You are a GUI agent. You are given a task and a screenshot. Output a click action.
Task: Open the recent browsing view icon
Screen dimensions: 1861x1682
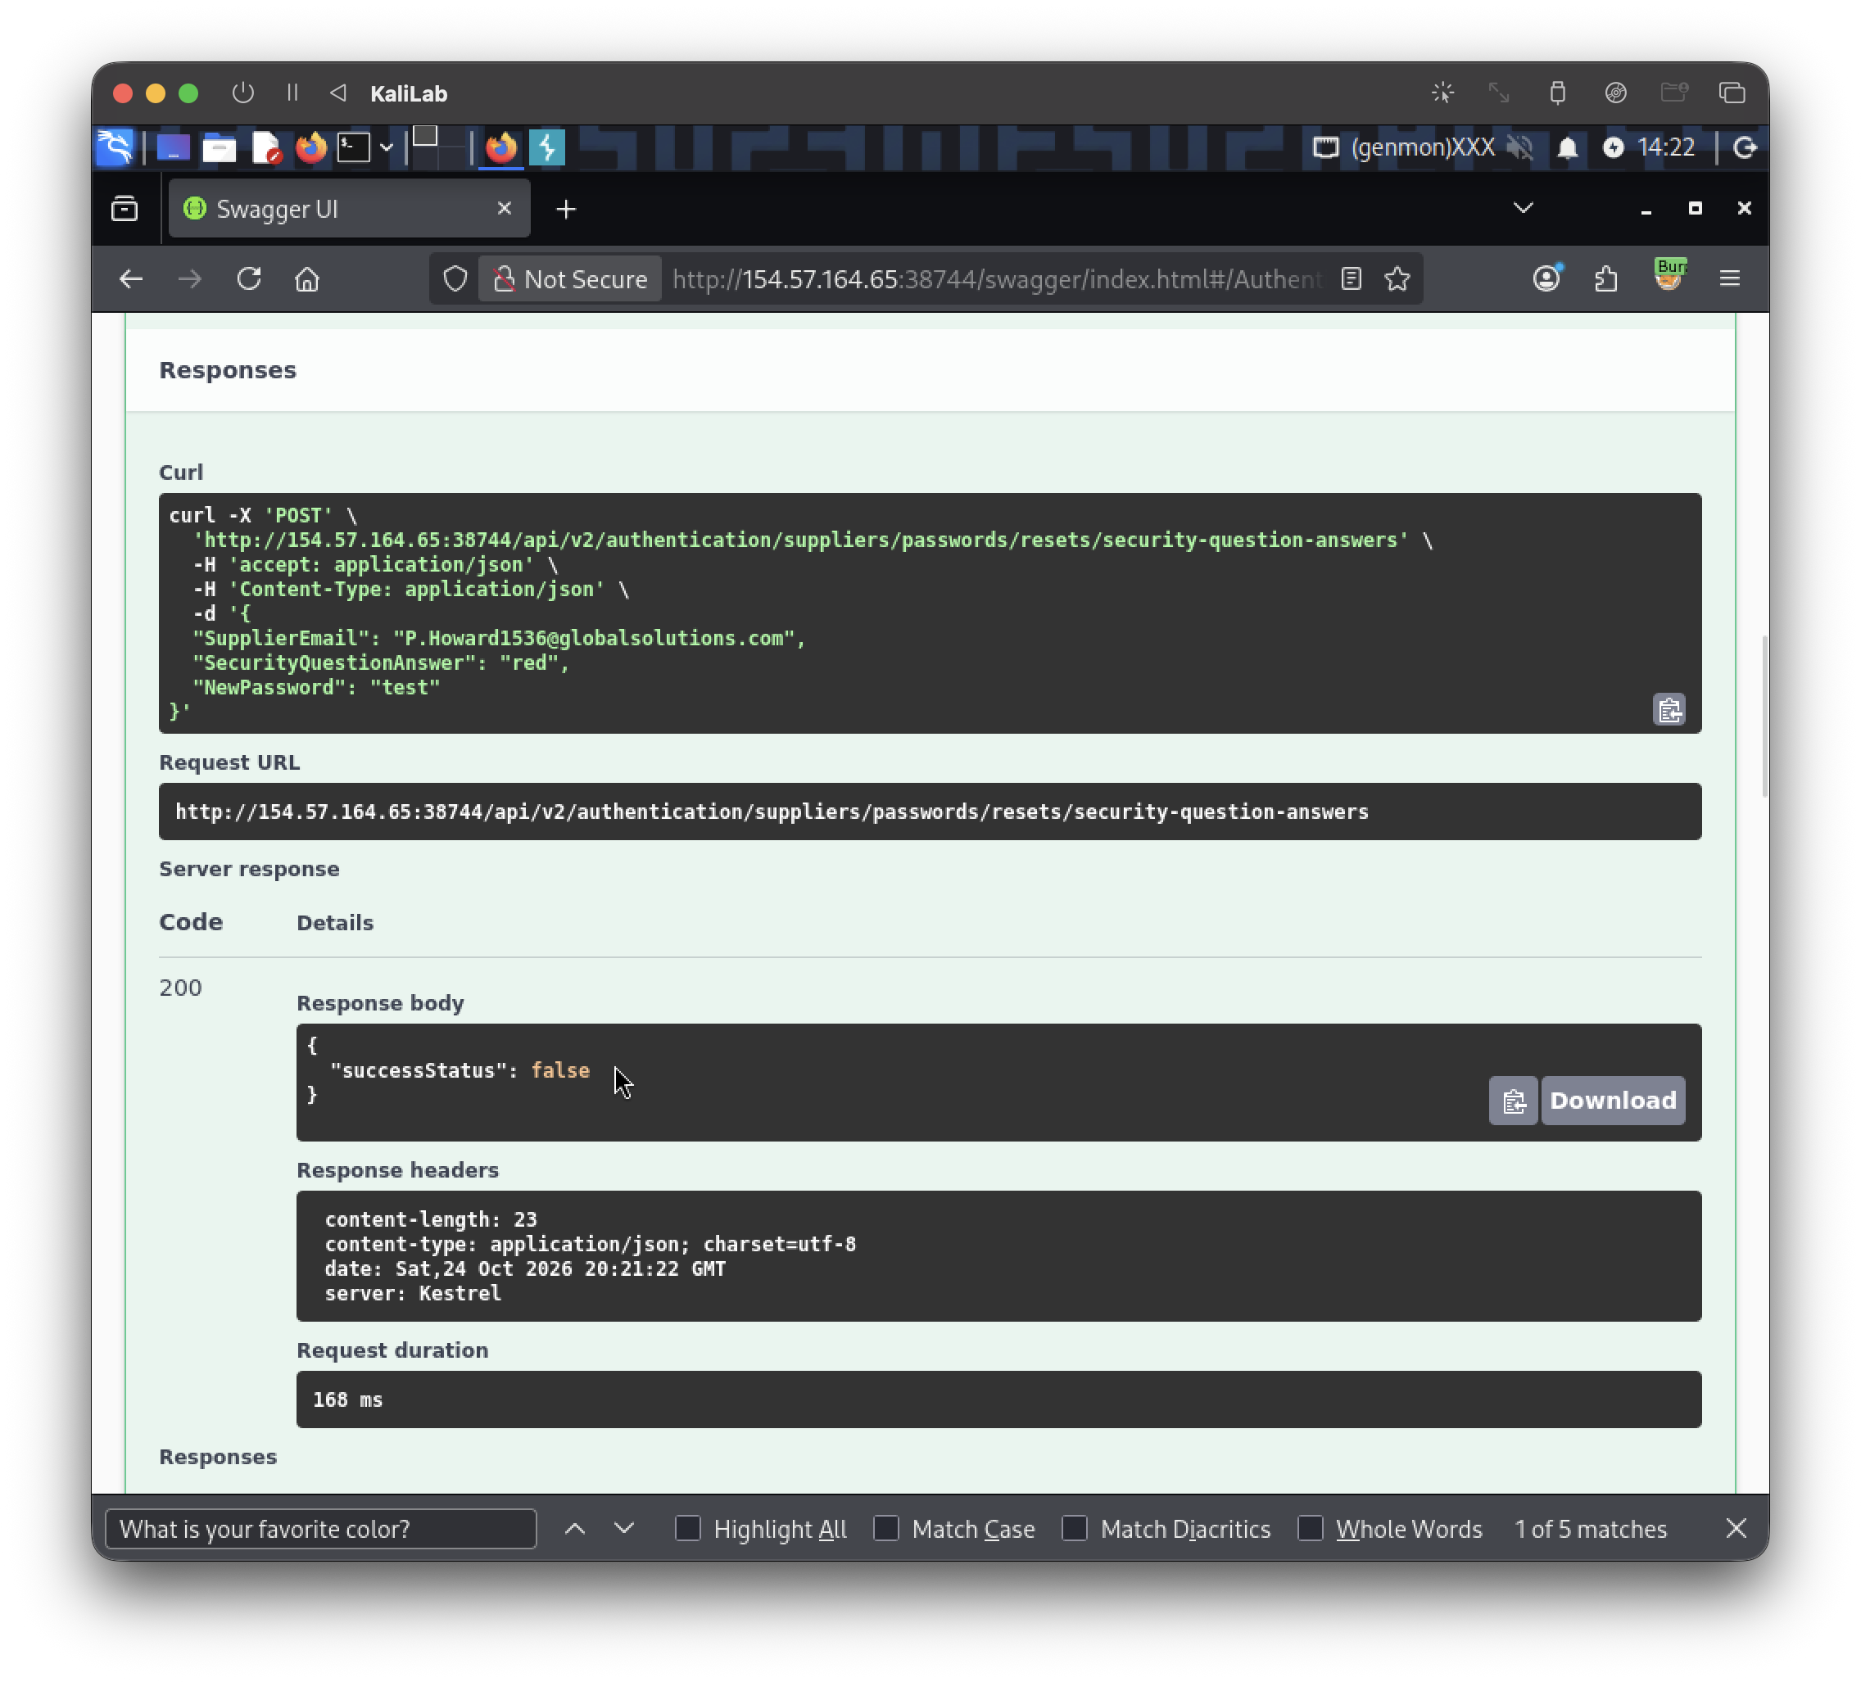tap(125, 209)
